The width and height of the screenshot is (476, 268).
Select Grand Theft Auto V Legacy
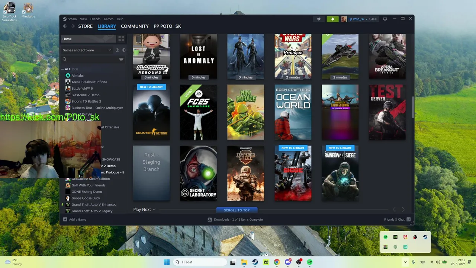(x=92, y=211)
